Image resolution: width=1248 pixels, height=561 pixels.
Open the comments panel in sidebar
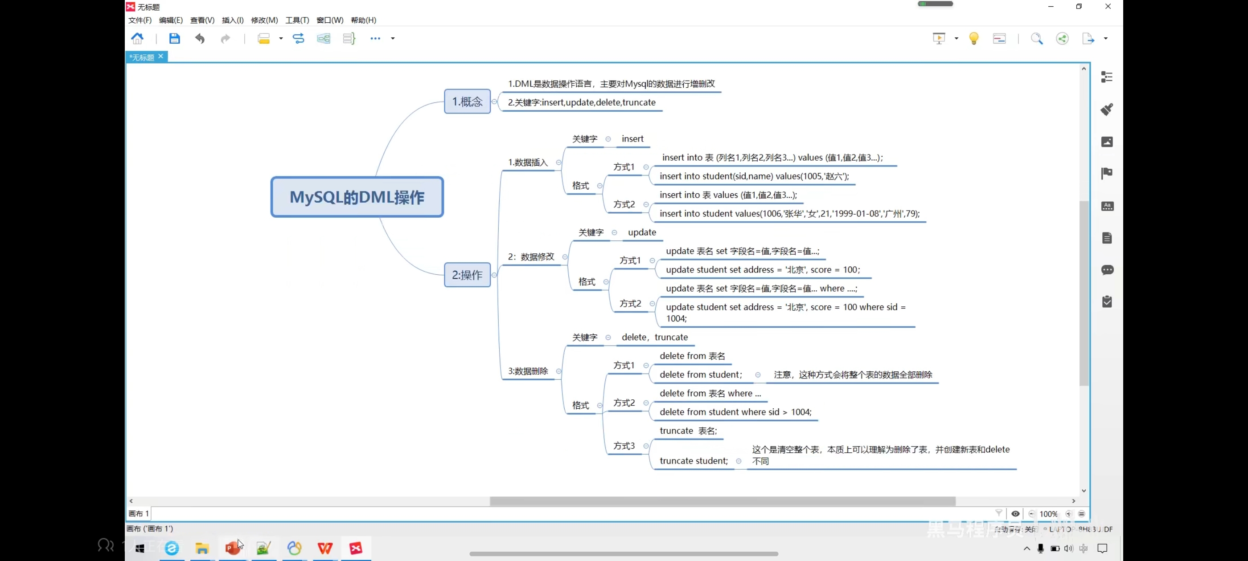coord(1107,270)
